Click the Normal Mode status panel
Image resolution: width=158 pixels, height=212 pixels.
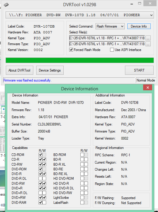click(146, 80)
